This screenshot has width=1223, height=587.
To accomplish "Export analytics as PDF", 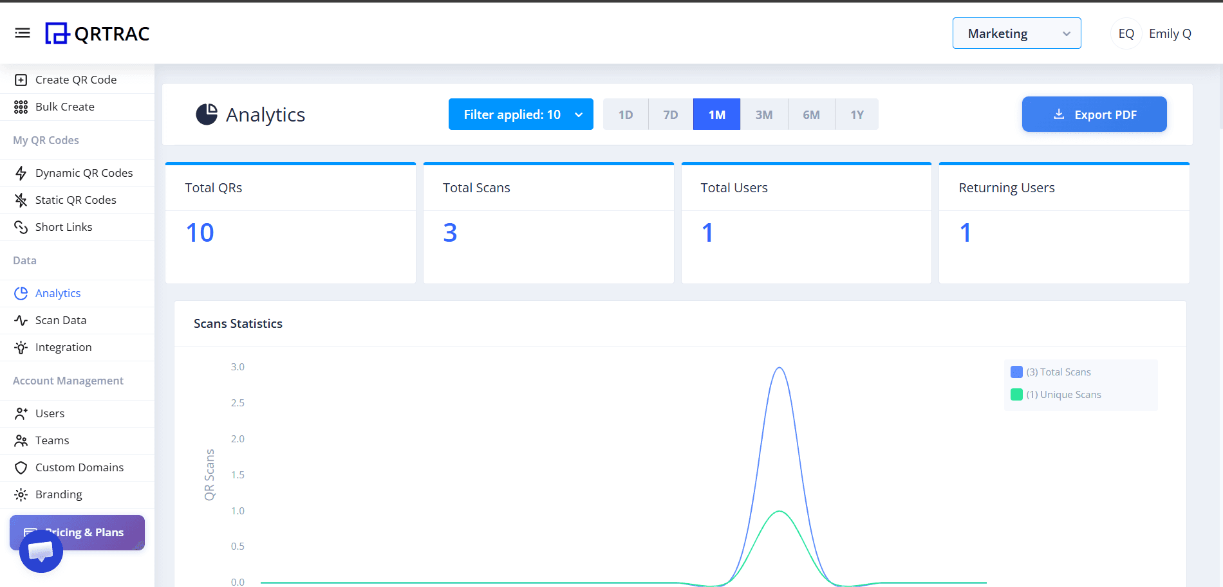I will pyautogui.click(x=1094, y=114).
